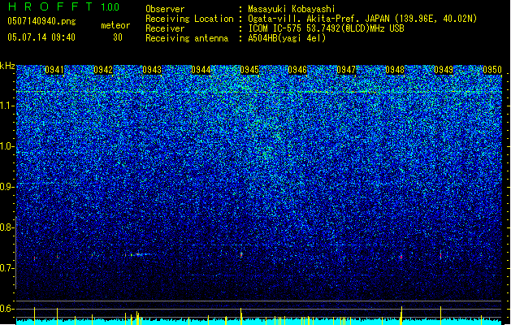Click the red meteor echo below 0945
The height and width of the screenshot is (325, 511).
pos(241,254)
